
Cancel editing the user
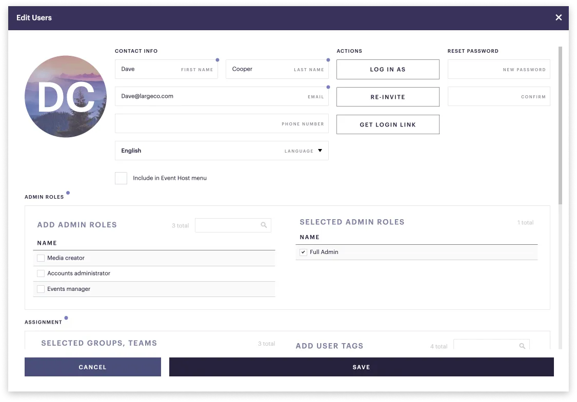(x=93, y=367)
